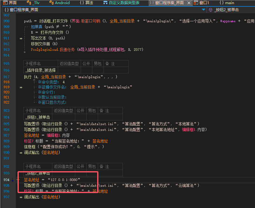Click Poolpluginload.投递任务 call on line 913

(53, 50)
